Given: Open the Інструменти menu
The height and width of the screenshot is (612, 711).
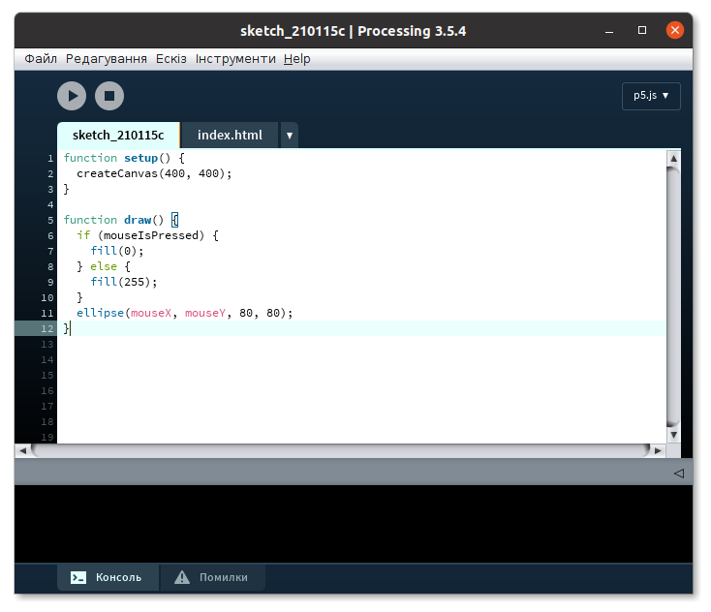Looking at the screenshot, I should coord(235,59).
